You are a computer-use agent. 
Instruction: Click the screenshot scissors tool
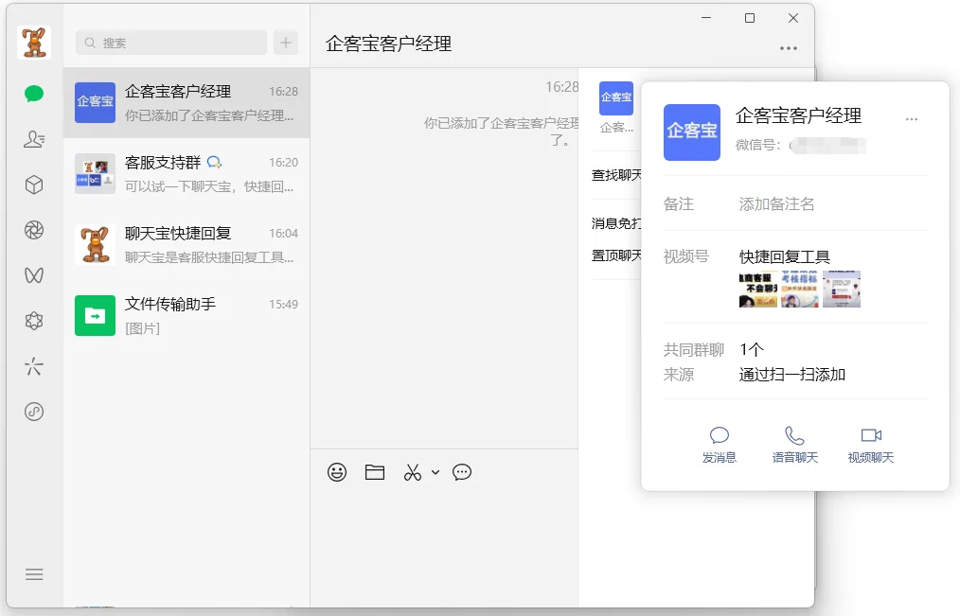(413, 472)
